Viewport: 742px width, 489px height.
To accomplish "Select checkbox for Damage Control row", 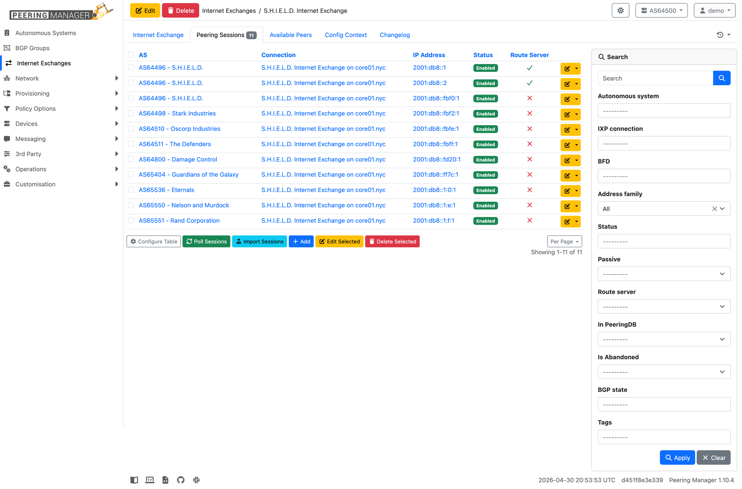I will point(131,159).
